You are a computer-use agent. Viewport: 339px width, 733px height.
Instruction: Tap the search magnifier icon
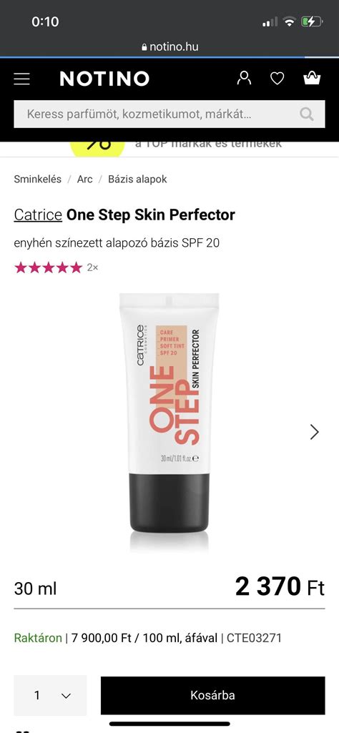(x=307, y=114)
